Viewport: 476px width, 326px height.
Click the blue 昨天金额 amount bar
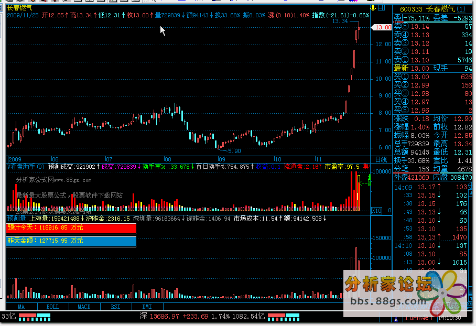(x=71, y=241)
